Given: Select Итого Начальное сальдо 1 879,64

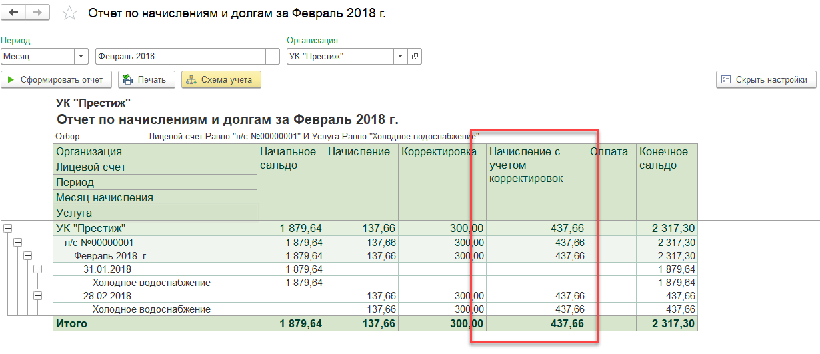Looking at the screenshot, I should [x=291, y=323].
